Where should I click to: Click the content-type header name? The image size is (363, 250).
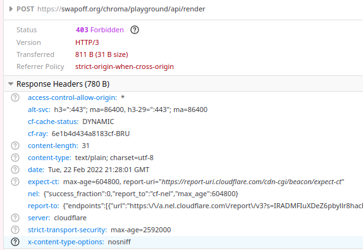(x=49, y=158)
